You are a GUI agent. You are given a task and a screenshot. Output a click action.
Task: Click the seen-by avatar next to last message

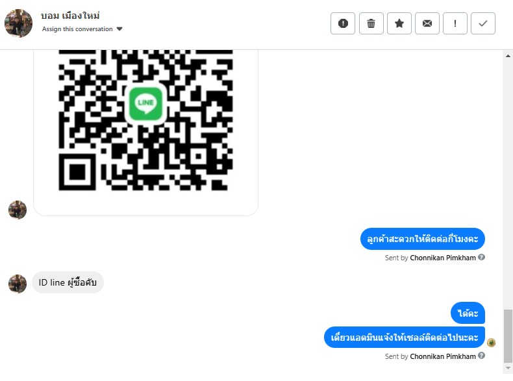pyautogui.click(x=491, y=343)
